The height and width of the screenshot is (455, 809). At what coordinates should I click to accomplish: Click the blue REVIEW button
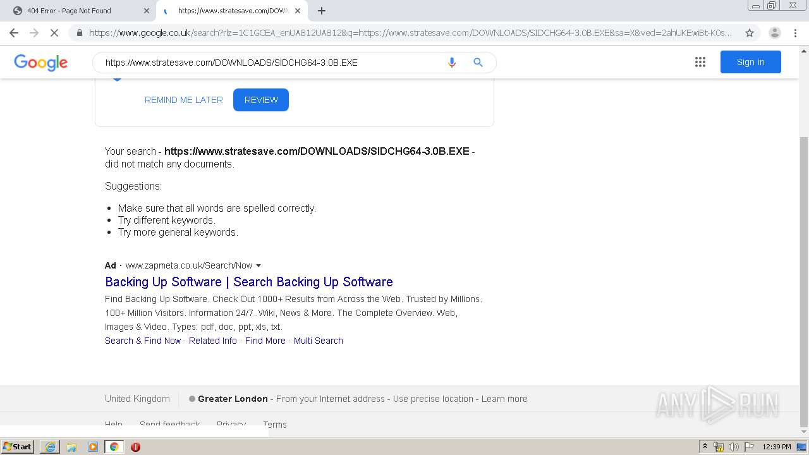click(x=261, y=100)
